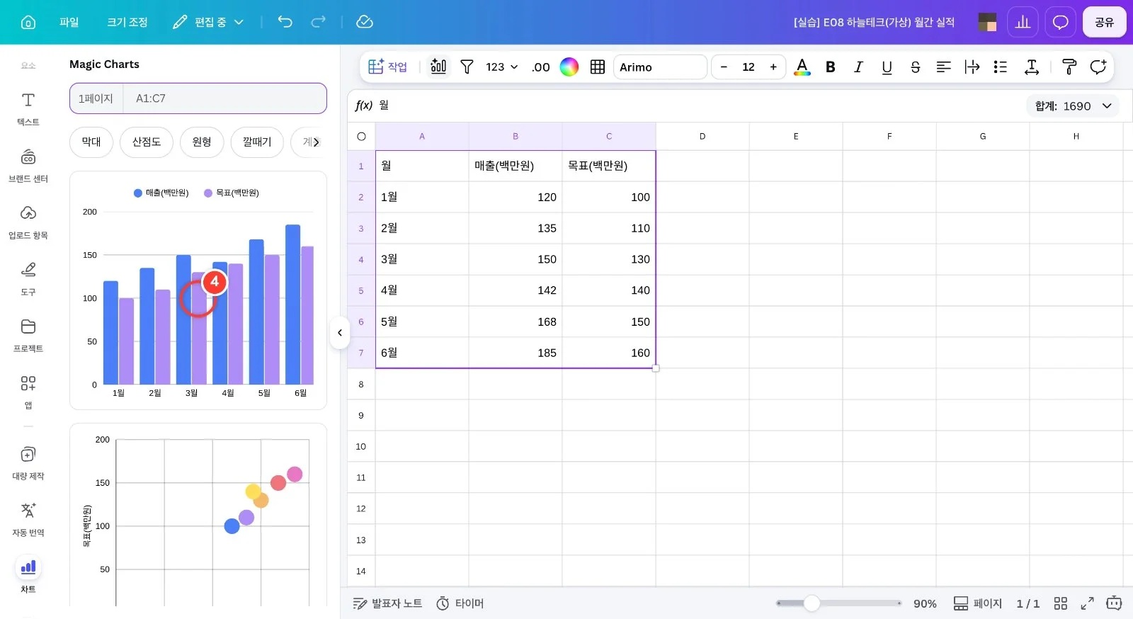Toggle underline formatting
Image resolution: width=1133 pixels, height=619 pixels.
pyautogui.click(x=887, y=67)
